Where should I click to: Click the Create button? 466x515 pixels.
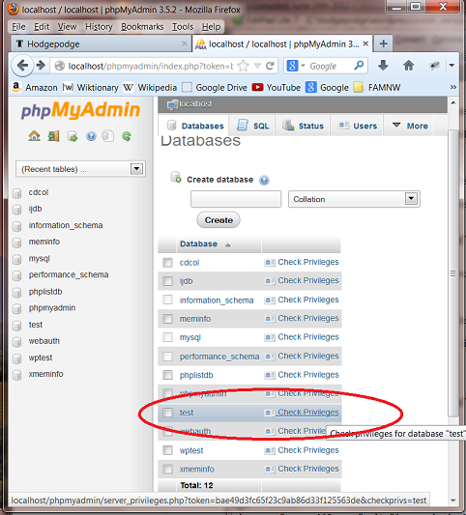[x=218, y=220]
